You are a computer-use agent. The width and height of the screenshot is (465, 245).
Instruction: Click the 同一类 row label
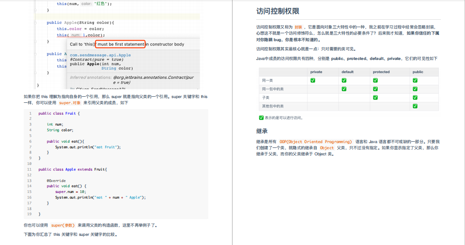[267, 80]
